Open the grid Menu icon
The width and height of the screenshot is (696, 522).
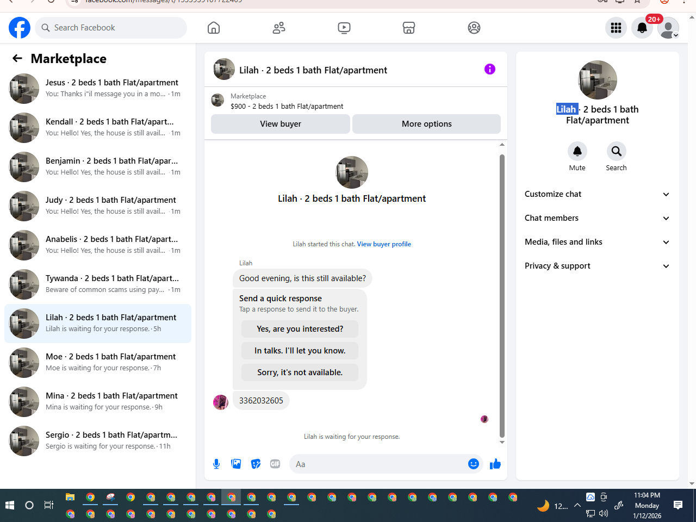click(x=616, y=28)
